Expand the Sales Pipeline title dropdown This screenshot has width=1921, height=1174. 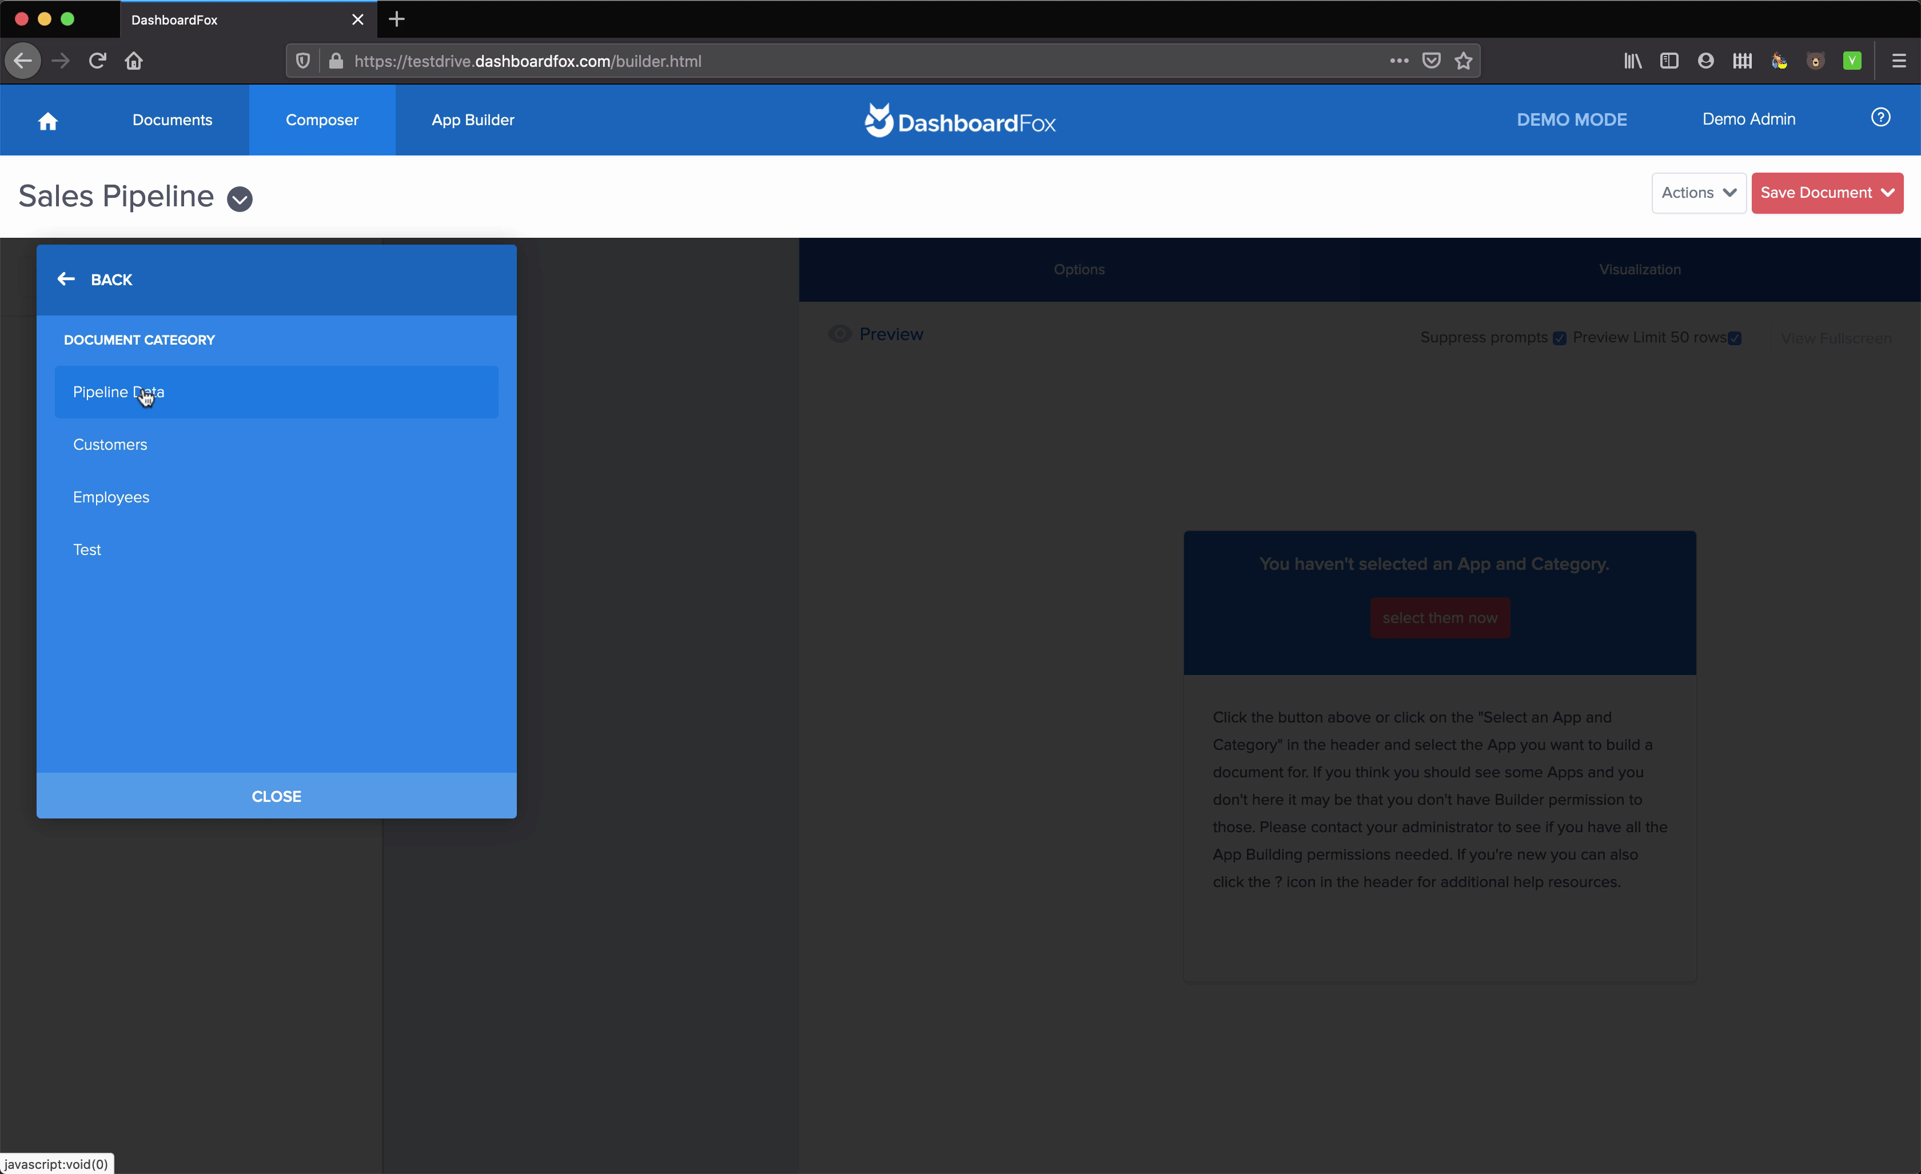click(240, 199)
